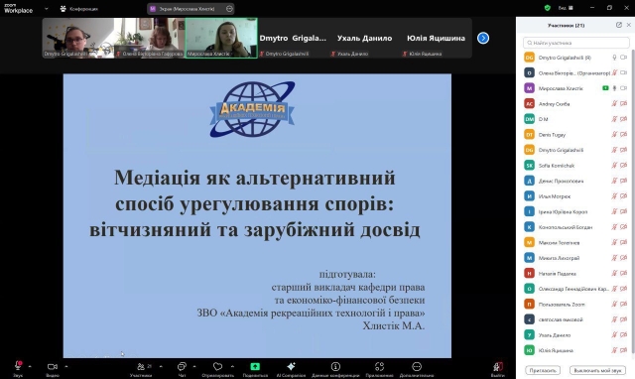This screenshot has width=635, height=379.
Task: Toggle microphone icon for Dmytro Grigalashvili (Я)
Action: [x=614, y=58]
